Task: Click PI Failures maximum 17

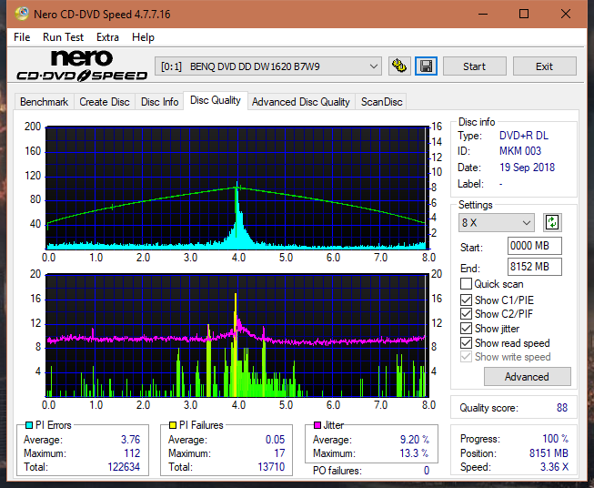Action: point(279,453)
